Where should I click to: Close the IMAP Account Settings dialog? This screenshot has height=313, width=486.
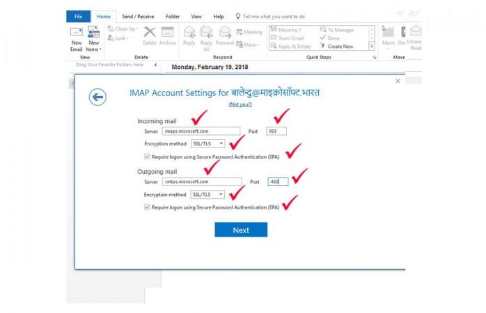[x=398, y=81]
